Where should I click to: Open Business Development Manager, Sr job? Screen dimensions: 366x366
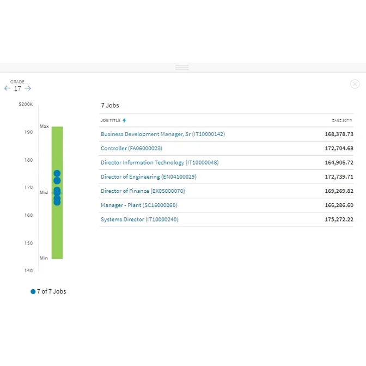click(162, 134)
